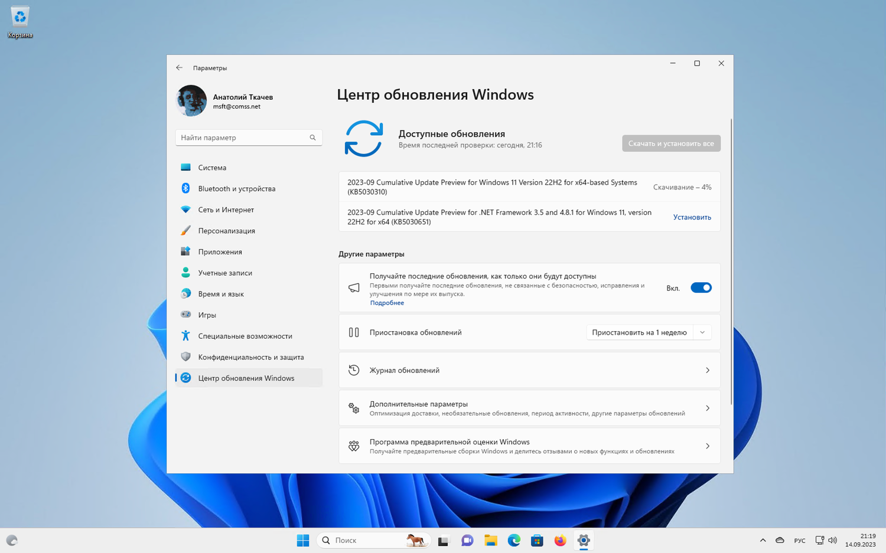Click the Специальные возможности accessibility icon
Image resolution: width=886 pixels, height=553 pixels.
[x=185, y=336]
